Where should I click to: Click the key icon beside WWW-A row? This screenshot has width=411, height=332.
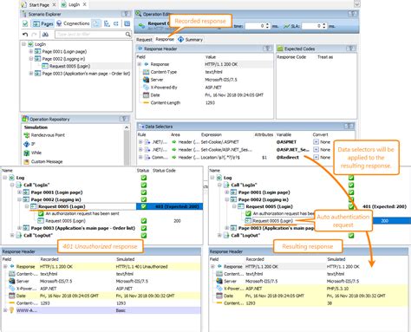[x=12, y=310]
